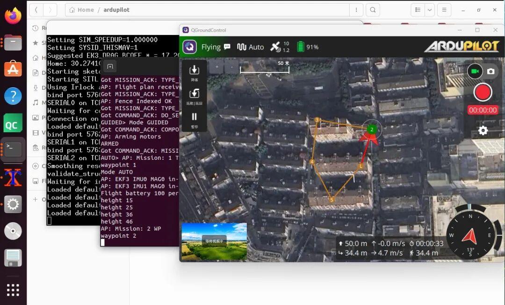
Task: Click the 00:00:33 flight time value
Action: [429, 243]
